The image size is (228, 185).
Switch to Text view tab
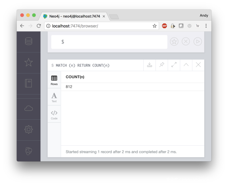pos(54,97)
